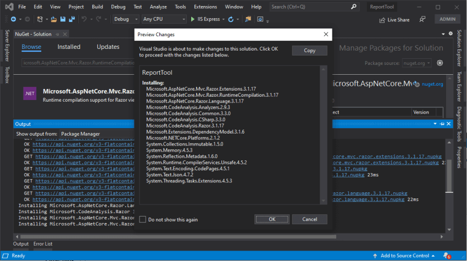Click the Visual Studio logo icon
Screen dimensions: 467x261
(9, 7)
